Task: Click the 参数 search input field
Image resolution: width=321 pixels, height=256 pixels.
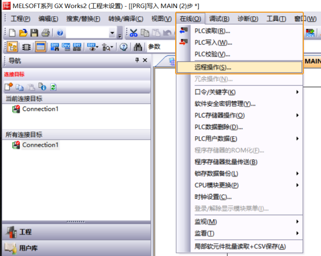Action: (x=161, y=47)
